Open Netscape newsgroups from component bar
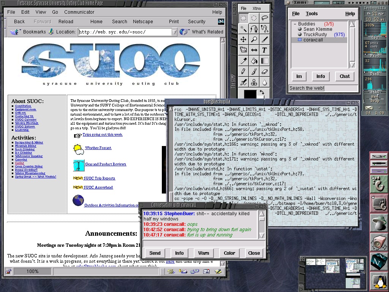Image resolution: width=389 pixels, height=292 pixels. [x=194, y=271]
